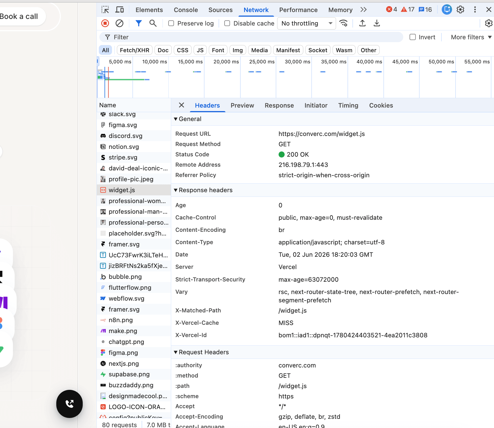This screenshot has width=494, height=428.
Task: Filter requests by Img type
Action: tap(238, 50)
